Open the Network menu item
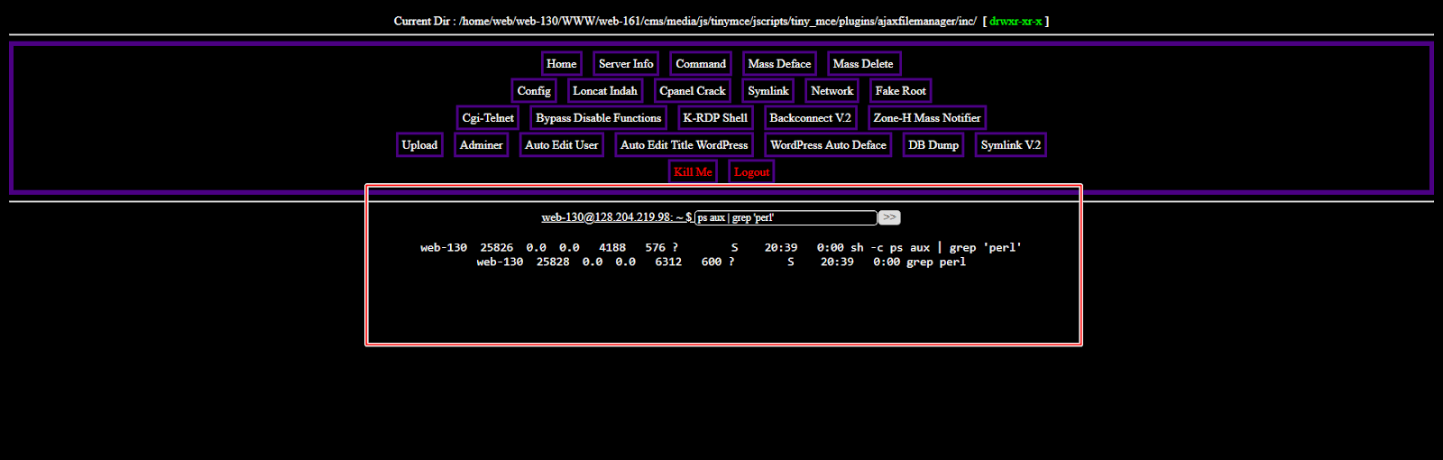Screen dimensions: 1443x460 coord(832,91)
